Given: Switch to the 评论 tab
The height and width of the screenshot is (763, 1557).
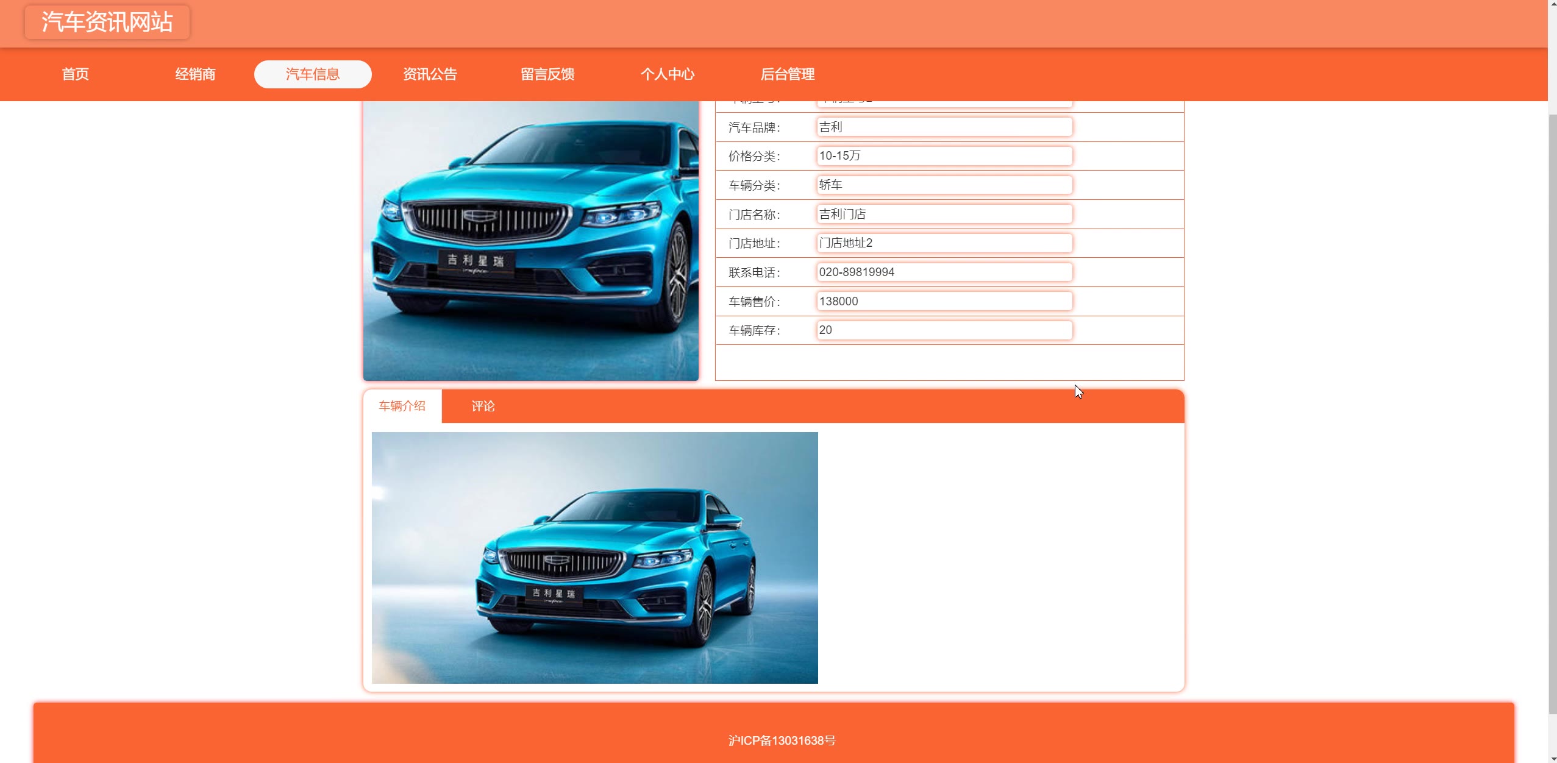Looking at the screenshot, I should click(x=483, y=406).
